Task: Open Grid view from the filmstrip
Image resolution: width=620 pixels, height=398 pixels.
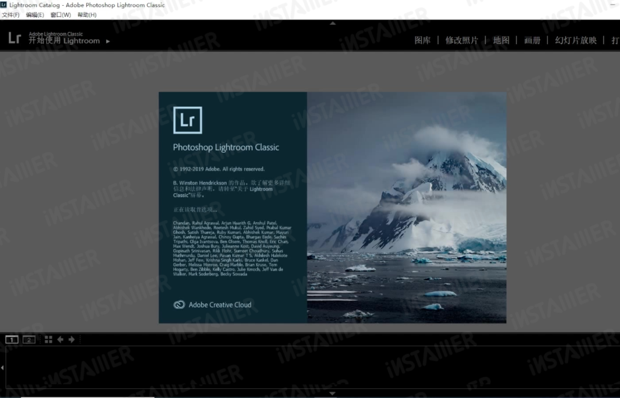Action: coord(49,340)
